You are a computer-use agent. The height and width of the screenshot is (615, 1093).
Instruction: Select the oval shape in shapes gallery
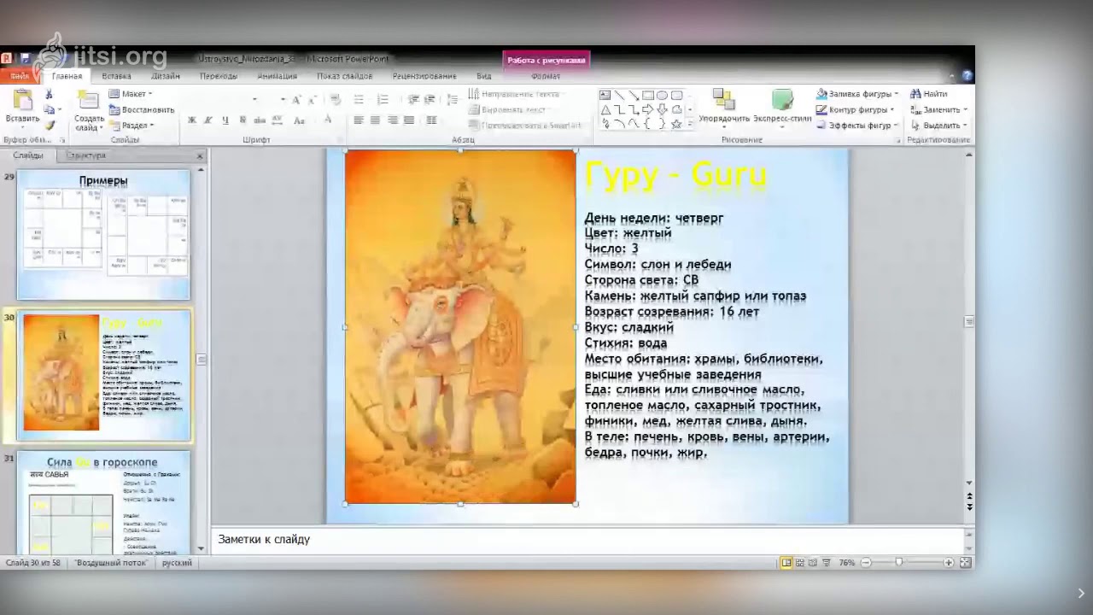(662, 95)
